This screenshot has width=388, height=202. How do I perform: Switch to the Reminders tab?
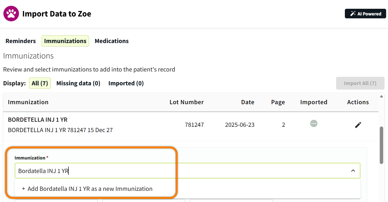21,41
